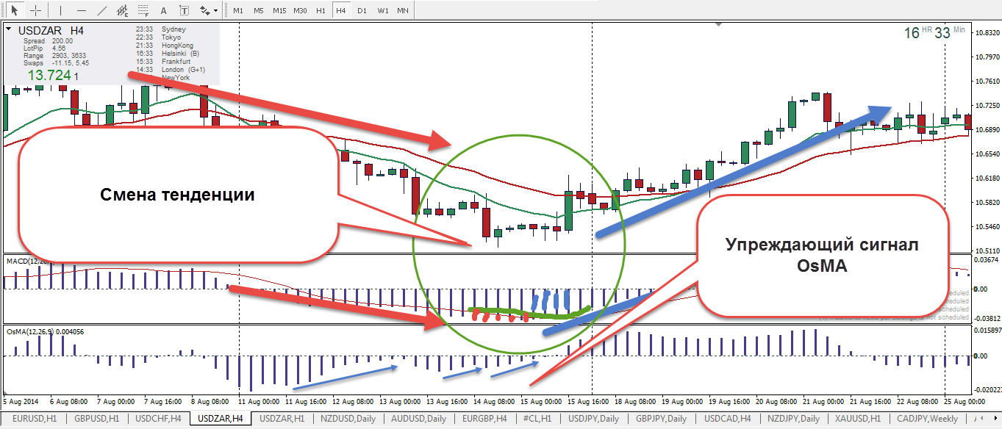Click the chart shift triangle marker
Screen dimensions: 1002x429
point(720,25)
